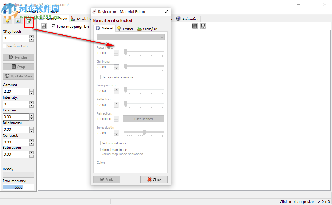Click the save icon below Render View tab
The width and height of the screenshot is (332, 205).
tap(44, 26)
